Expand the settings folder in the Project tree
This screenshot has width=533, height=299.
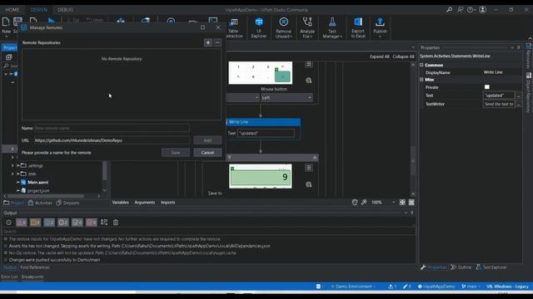click(12, 166)
